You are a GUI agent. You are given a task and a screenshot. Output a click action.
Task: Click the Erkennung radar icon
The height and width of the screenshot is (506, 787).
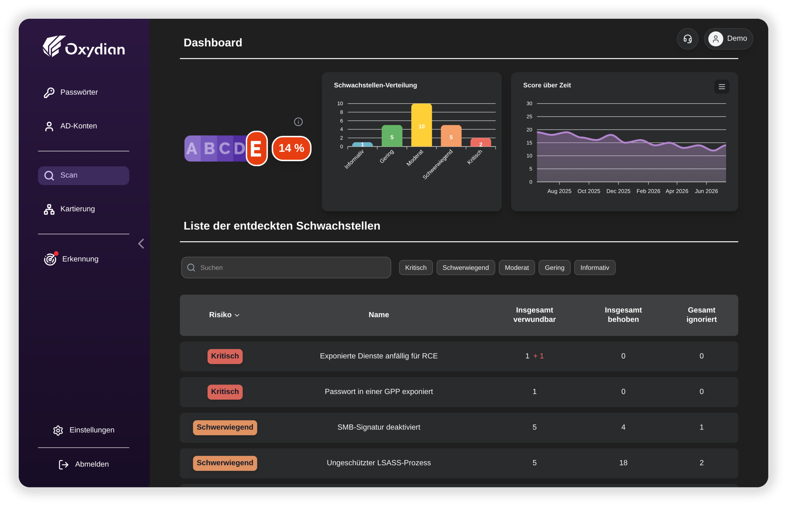(50, 259)
